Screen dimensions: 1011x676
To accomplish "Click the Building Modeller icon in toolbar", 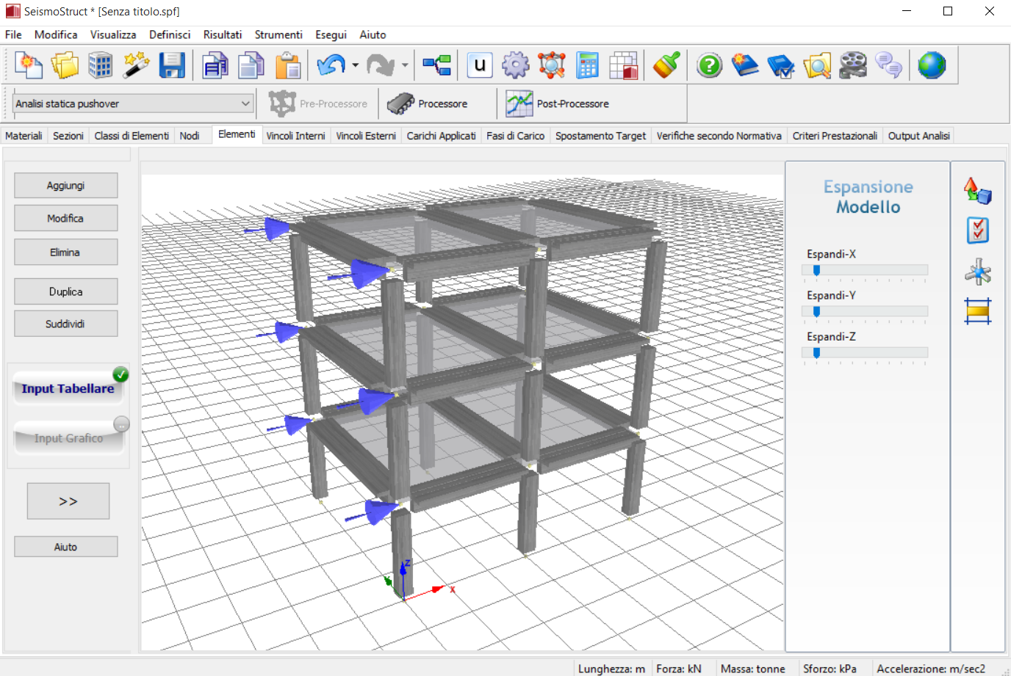I will (x=100, y=65).
